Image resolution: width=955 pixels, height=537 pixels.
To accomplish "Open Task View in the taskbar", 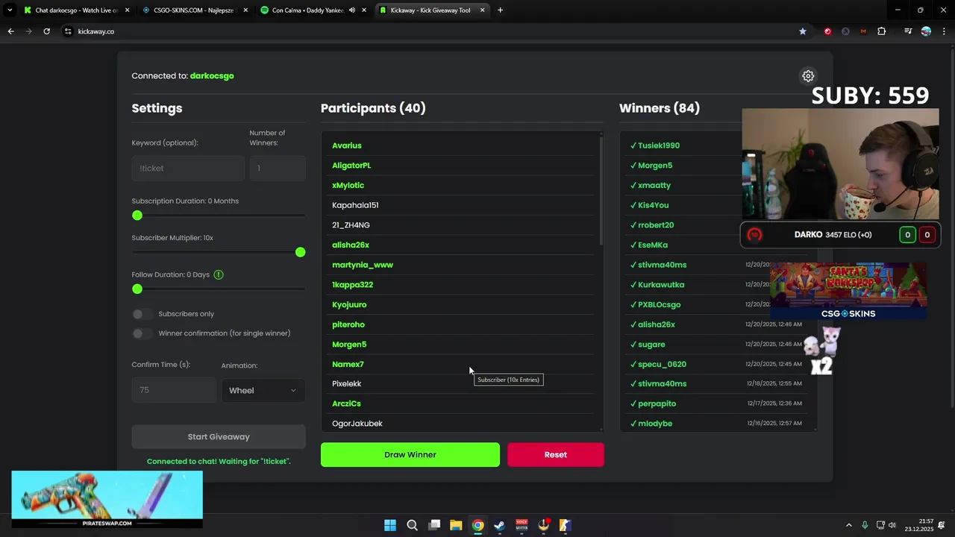I will tap(434, 525).
